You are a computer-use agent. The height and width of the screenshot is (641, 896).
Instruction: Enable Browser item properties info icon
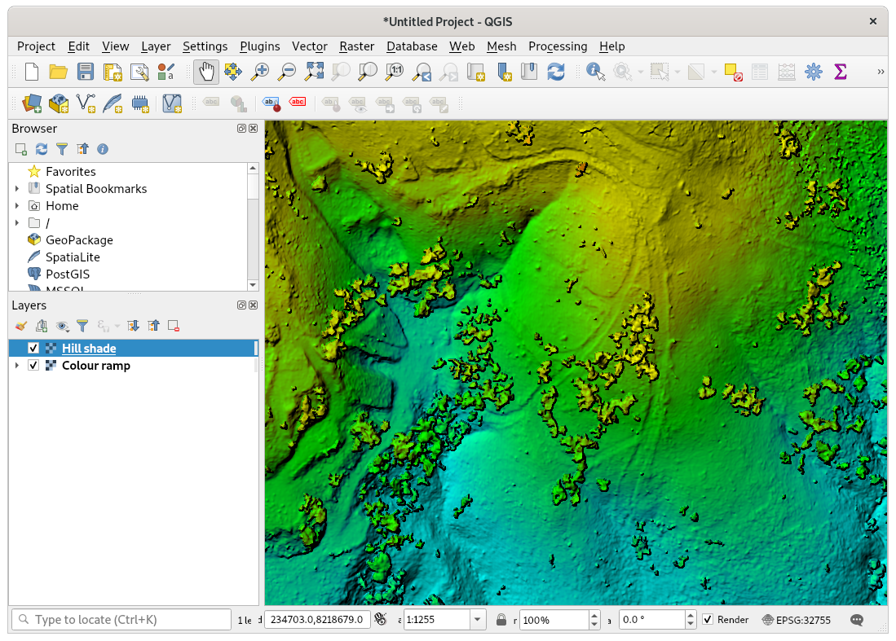[x=103, y=149]
